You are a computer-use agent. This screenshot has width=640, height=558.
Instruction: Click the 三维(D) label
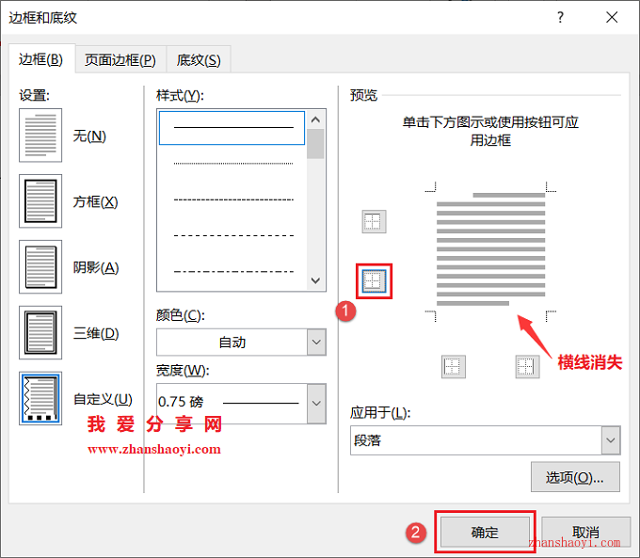96,333
